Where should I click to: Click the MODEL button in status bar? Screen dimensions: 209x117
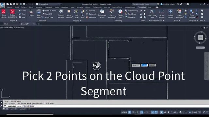(x=124, y=112)
